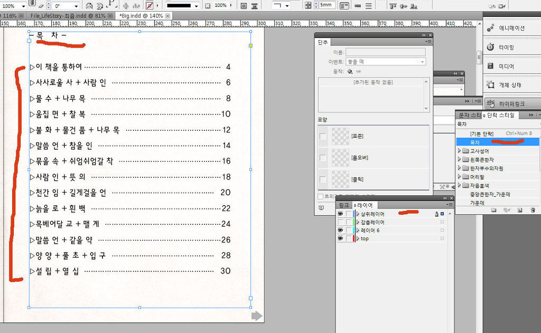Screen dimensions: 541x333
Task: Open the Animation panel icon
Action: pyautogui.click(x=491, y=28)
